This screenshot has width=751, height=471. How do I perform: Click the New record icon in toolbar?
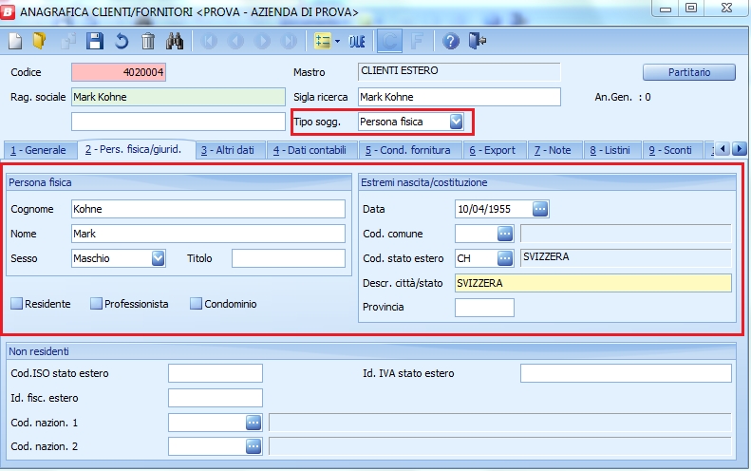[x=15, y=41]
